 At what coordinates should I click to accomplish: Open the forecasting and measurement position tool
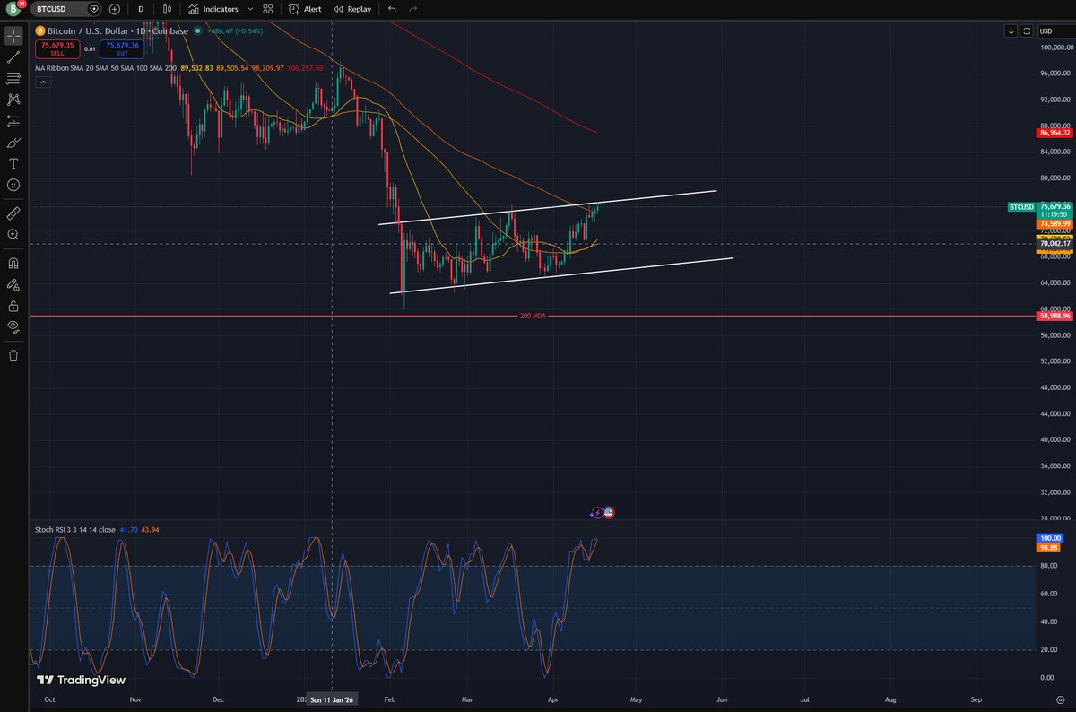(x=13, y=121)
